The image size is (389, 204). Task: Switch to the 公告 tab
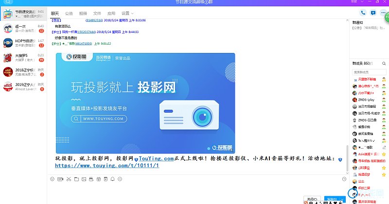coord(69,14)
